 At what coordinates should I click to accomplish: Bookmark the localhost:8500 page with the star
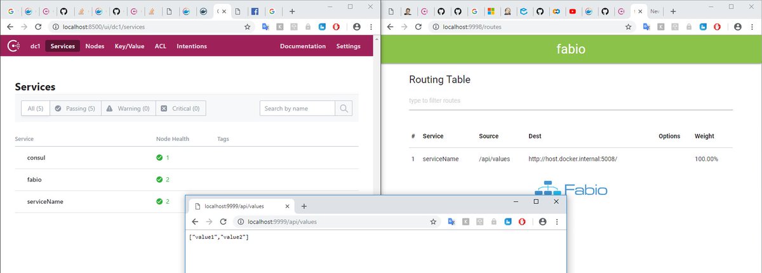pos(248,27)
